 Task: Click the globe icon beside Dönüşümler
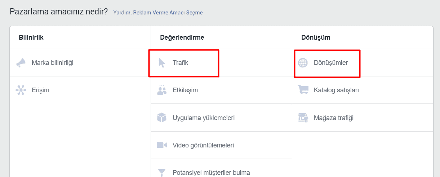click(303, 63)
